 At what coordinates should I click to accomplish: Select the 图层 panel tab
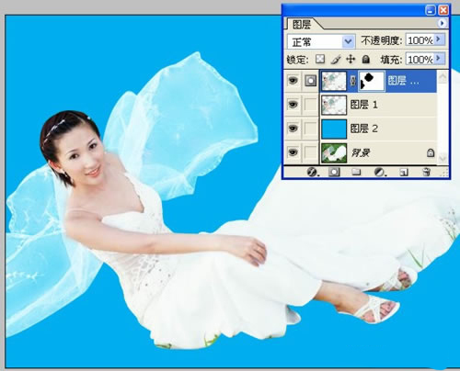pyautogui.click(x=302, y=24)
